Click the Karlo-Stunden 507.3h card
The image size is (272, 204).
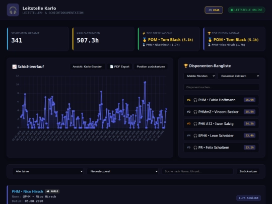[103, 39]
